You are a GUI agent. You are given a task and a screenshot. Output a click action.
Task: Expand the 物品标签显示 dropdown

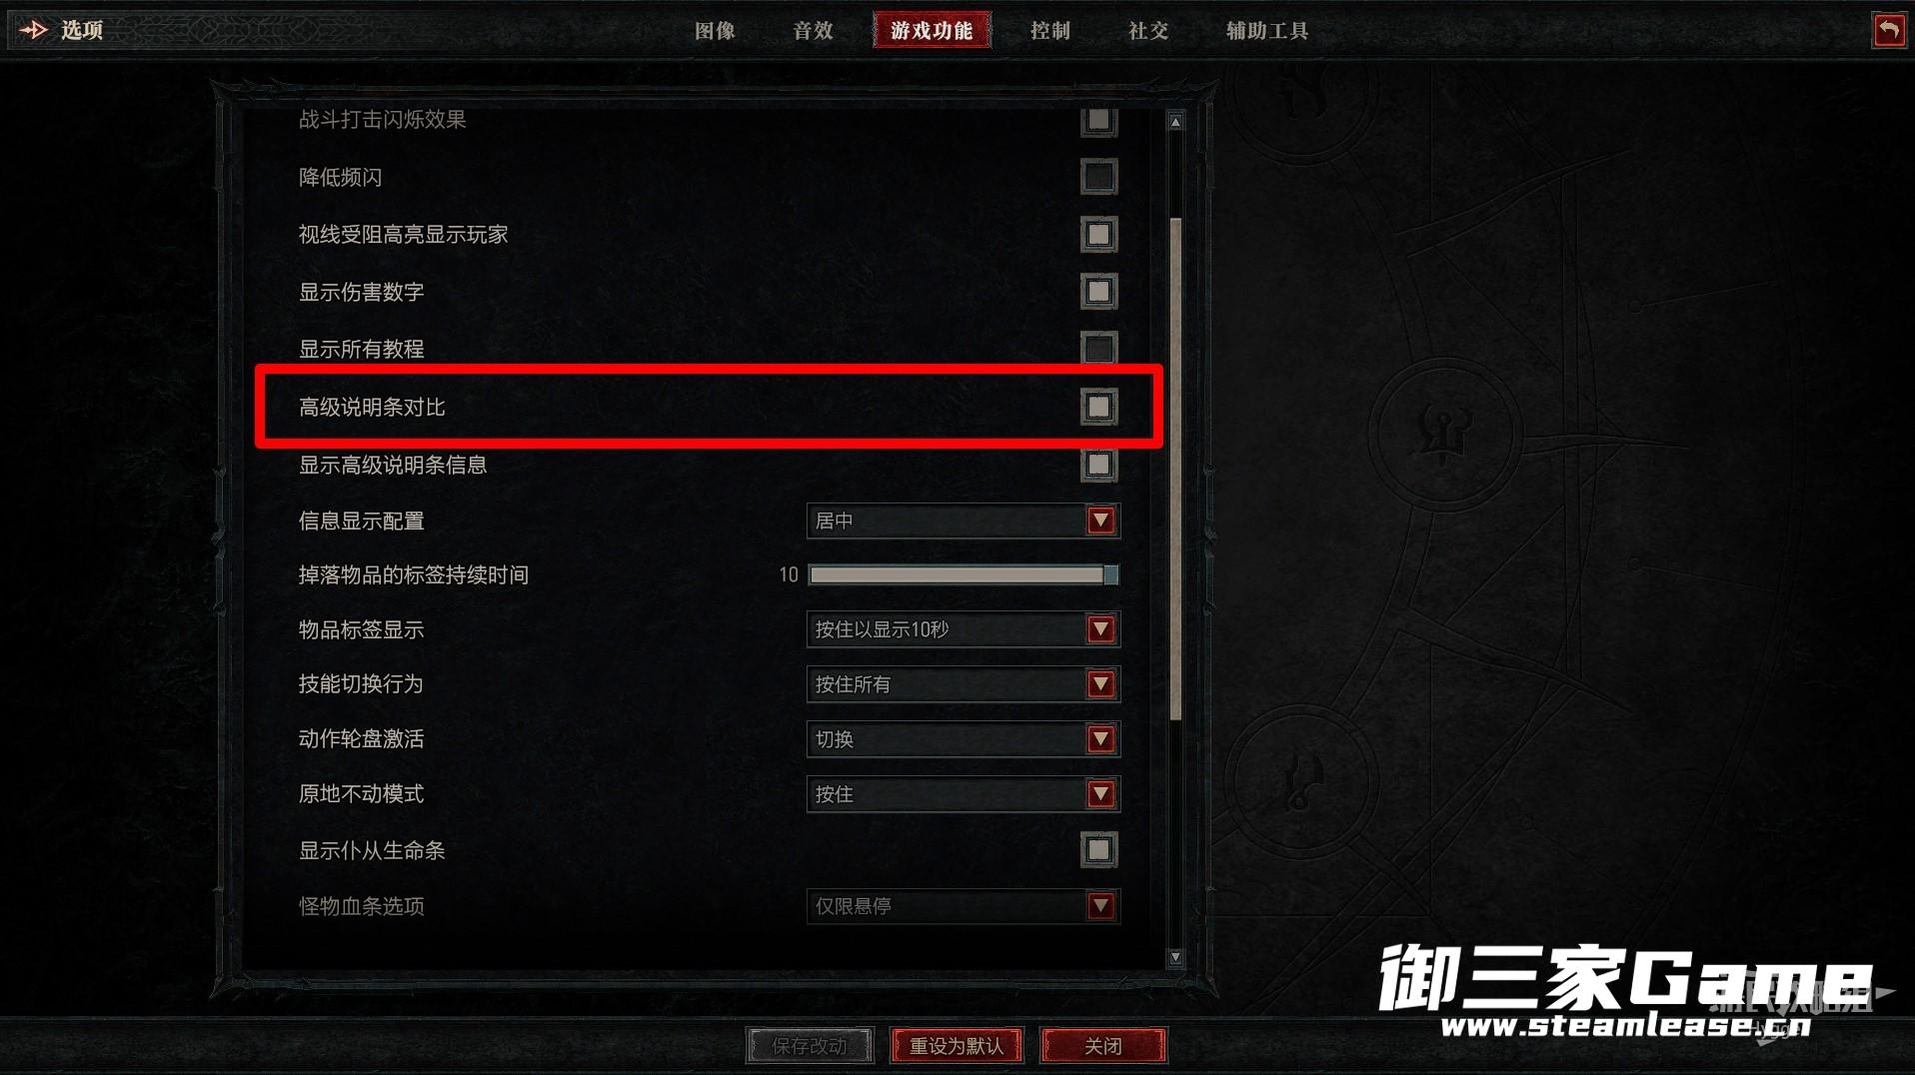pyautogui.click(x=963, y=629)
